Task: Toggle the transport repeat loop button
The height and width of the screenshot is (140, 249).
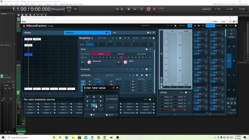Action: (x=154, y=9)
